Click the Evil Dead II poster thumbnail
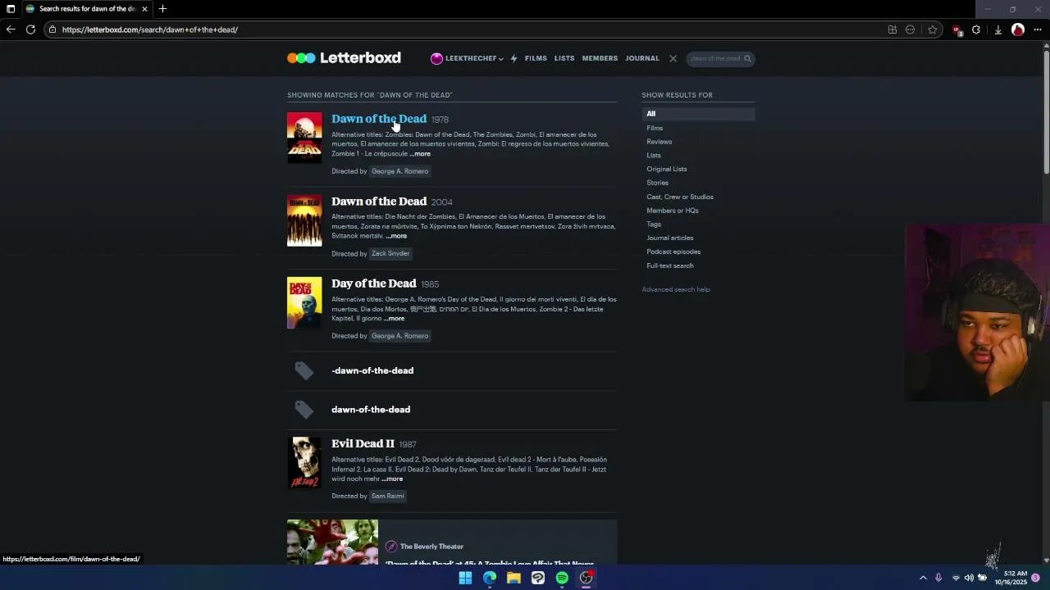The image size is (1050, 590). click(304, 462)
